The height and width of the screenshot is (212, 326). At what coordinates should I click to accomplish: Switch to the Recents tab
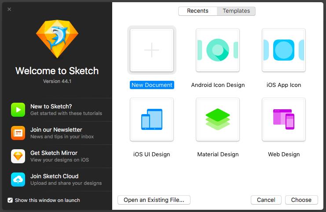tap(198, 11)
